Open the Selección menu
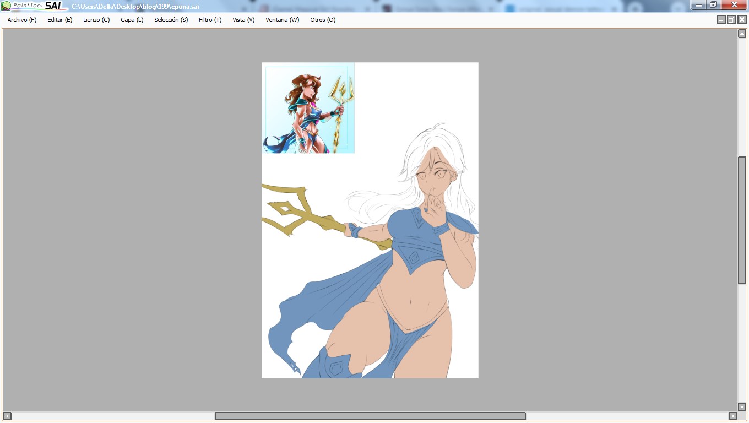Screen dimensions: 749x423 click(x=171, y=20)
